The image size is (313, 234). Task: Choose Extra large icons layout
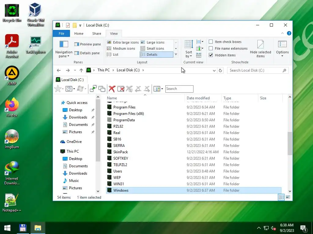pyautogui.click(x=123, y=42)
